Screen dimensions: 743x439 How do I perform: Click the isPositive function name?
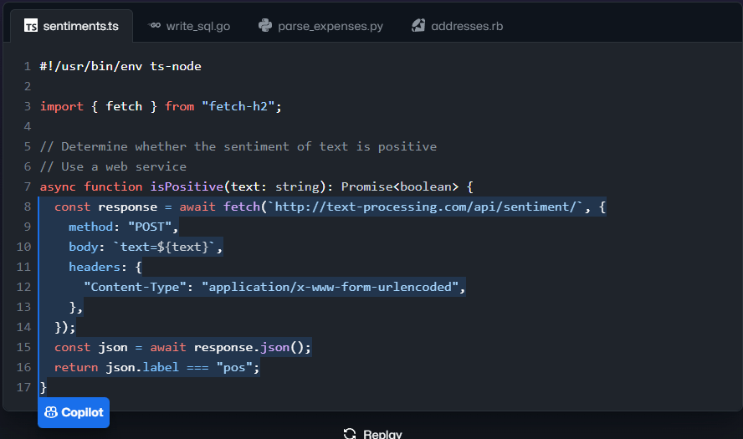(x=187, y=186)
